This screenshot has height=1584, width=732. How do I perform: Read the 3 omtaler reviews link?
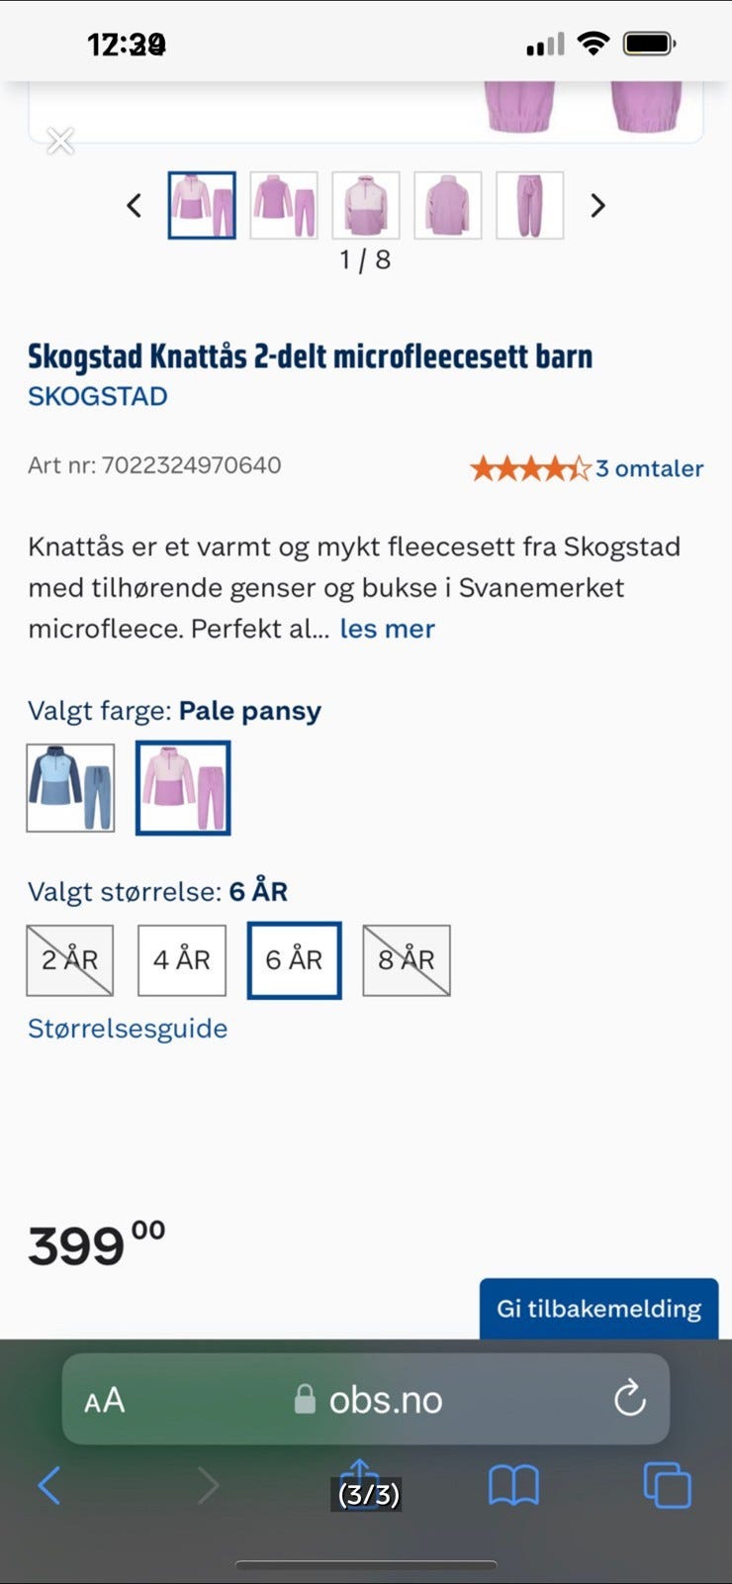point(649,468)
